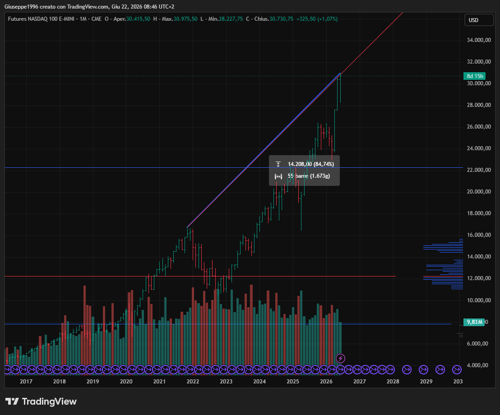
Task: Click the TradingView.com attribution text at the top
Action: (88, 6)
